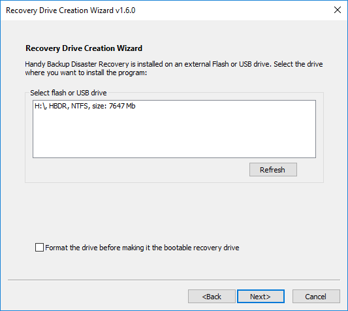Go to the previous step with Back
Viewport: 348px width, 311px height.
coord(212,297)
